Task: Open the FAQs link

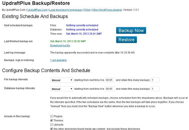Action: (x=87, y=10)
